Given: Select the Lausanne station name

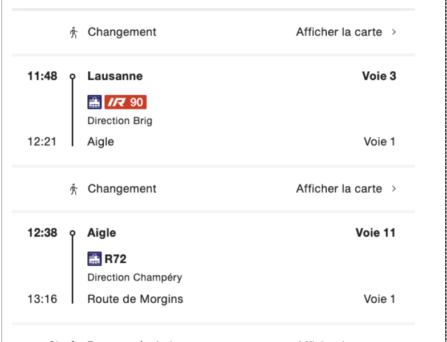Looking at the screenshot, I should [115, 76].
